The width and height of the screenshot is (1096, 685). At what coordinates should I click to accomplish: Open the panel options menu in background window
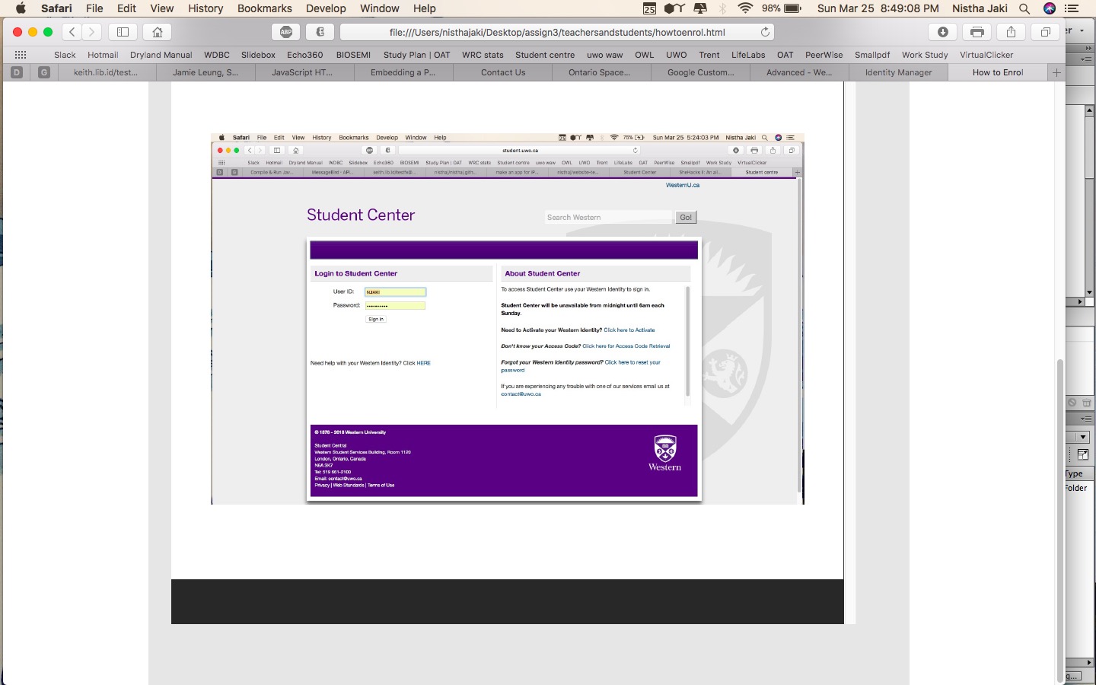point(1086,419)
